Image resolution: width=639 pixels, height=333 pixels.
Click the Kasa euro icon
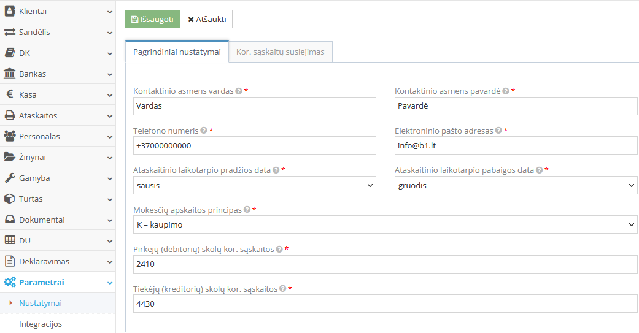pos(10,94)
